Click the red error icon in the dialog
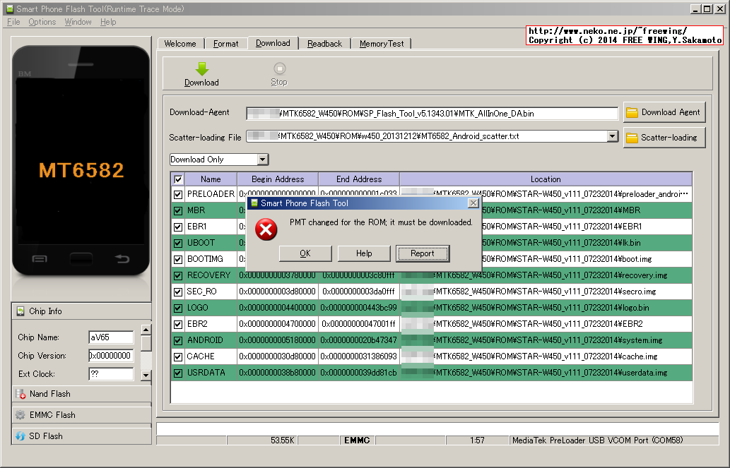The image size is (730, 468). click(266, 230)
